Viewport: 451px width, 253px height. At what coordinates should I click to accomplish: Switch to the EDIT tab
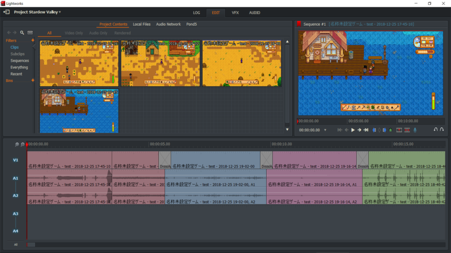216,13
